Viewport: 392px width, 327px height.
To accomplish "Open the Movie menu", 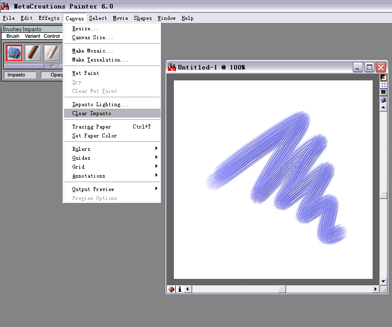I will coord(120,18).
